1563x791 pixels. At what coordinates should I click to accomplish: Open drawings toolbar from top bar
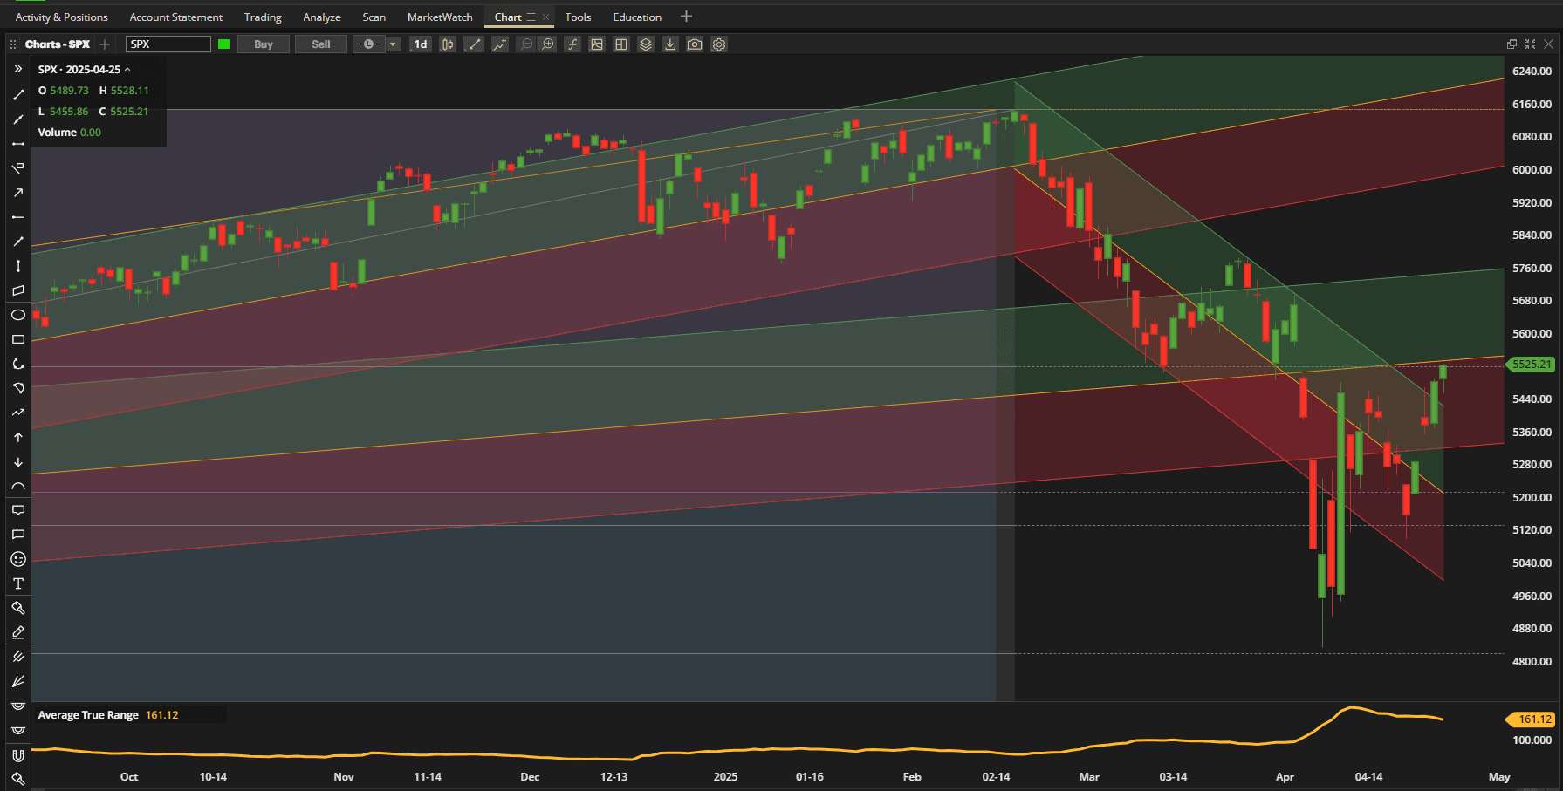coord(473,44)
